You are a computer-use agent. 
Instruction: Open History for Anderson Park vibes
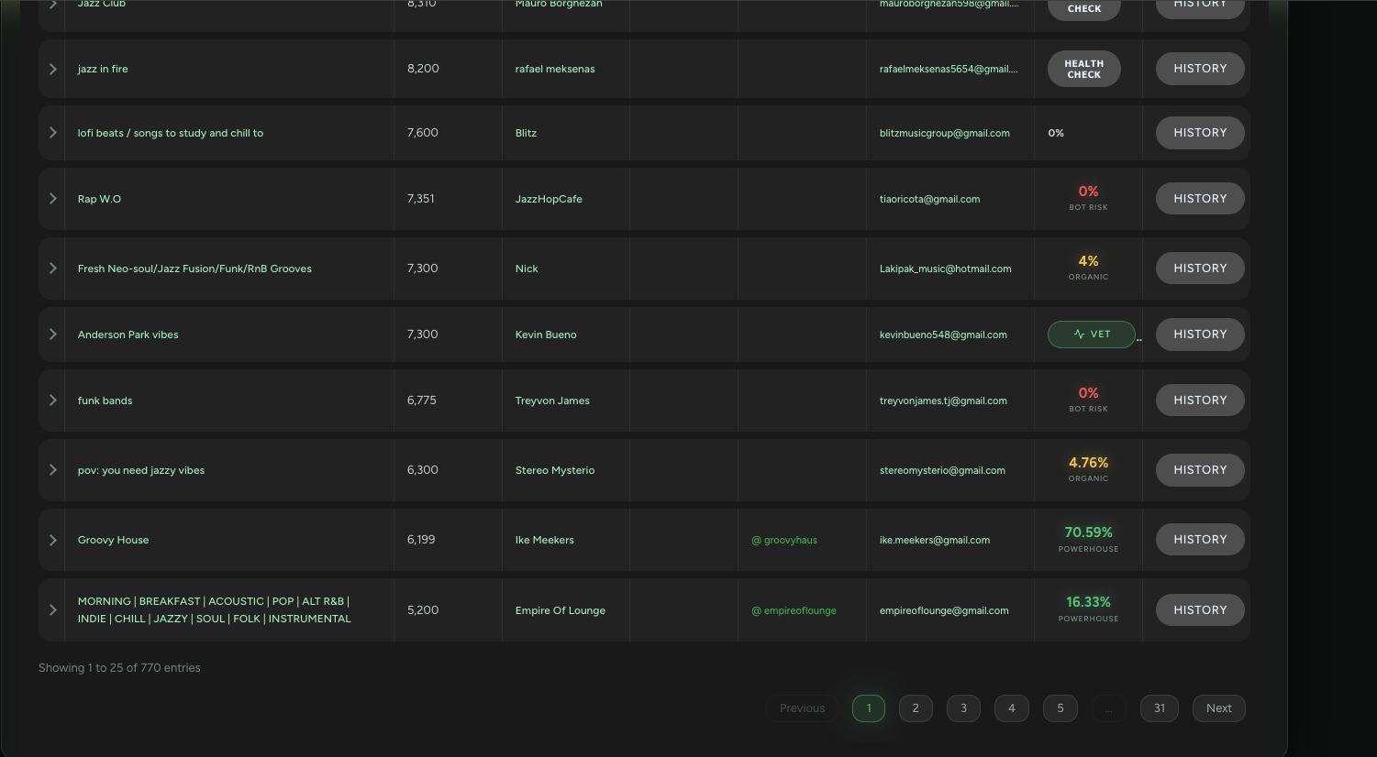tap(1200, 335)
